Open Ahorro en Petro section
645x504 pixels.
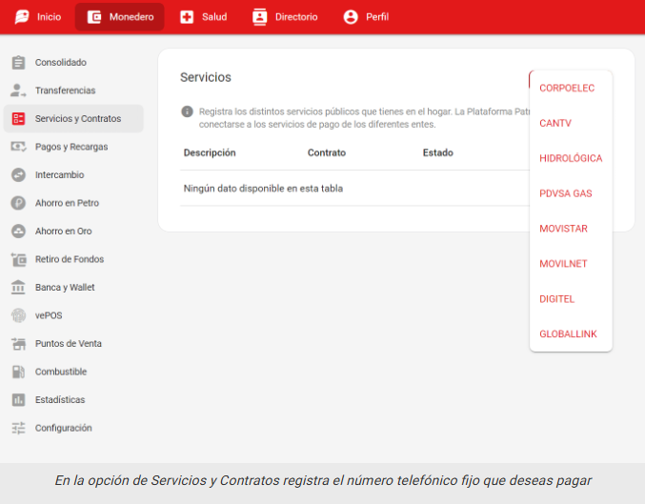coord(73,203)
